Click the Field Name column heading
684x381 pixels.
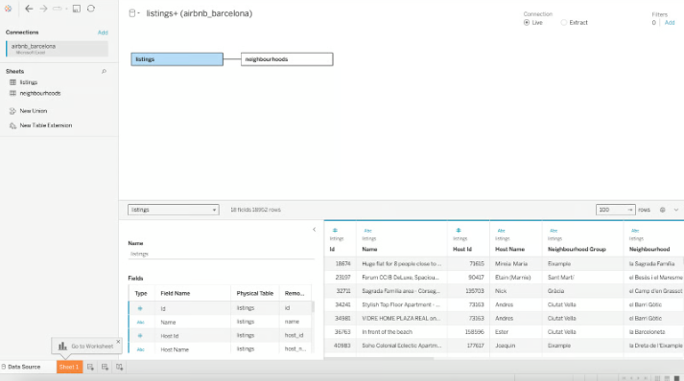tap(176, 294)
